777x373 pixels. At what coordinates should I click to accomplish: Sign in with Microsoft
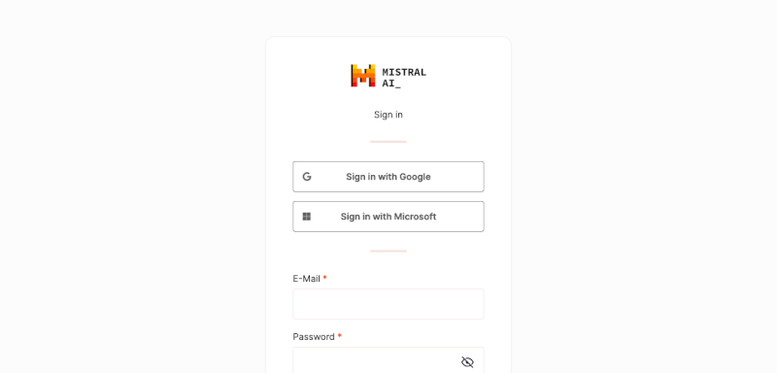(388, 217)
